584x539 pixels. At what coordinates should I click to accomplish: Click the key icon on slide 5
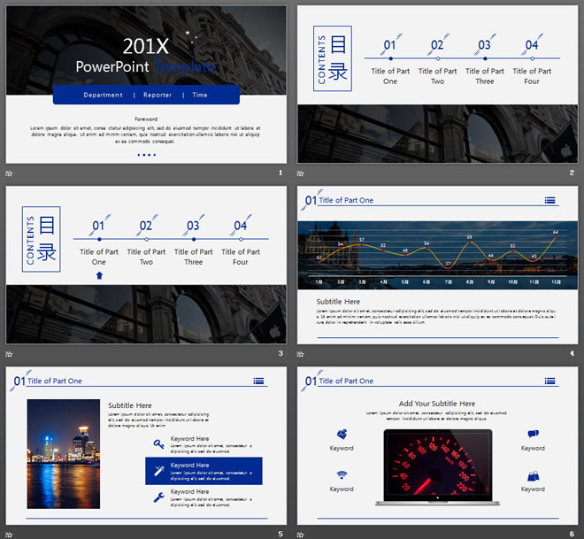pyautogui.click(x=159, y=444)
